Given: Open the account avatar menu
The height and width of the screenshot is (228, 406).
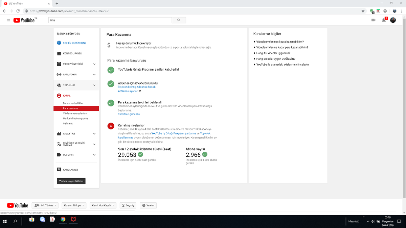Looking at the screenshot, I should pos(393,20).
